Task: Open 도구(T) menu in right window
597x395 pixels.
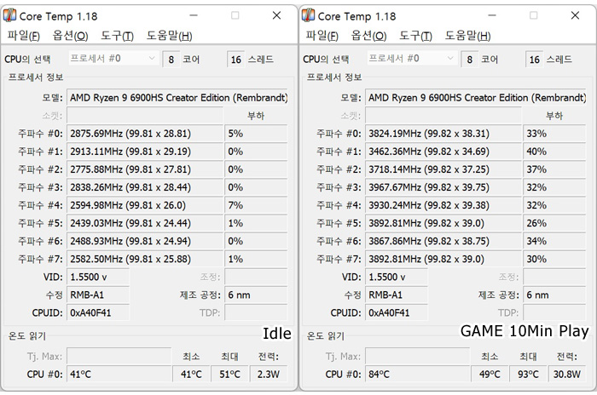Action: [x=415, y=36]
